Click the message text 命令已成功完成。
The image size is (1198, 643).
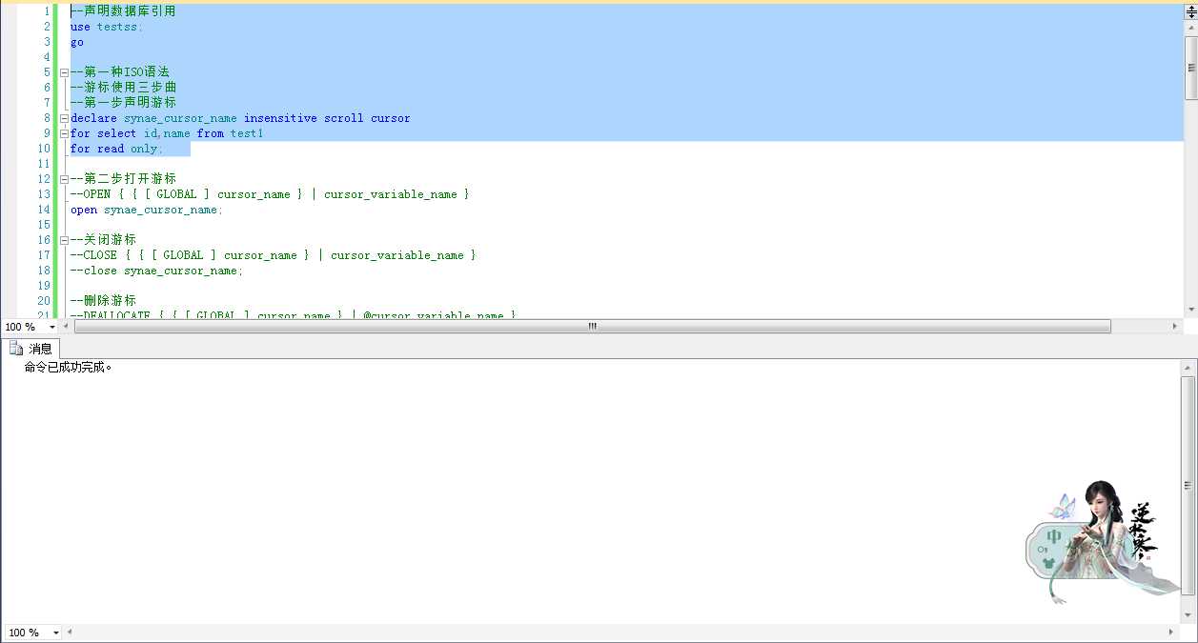(x=69, y=368)
